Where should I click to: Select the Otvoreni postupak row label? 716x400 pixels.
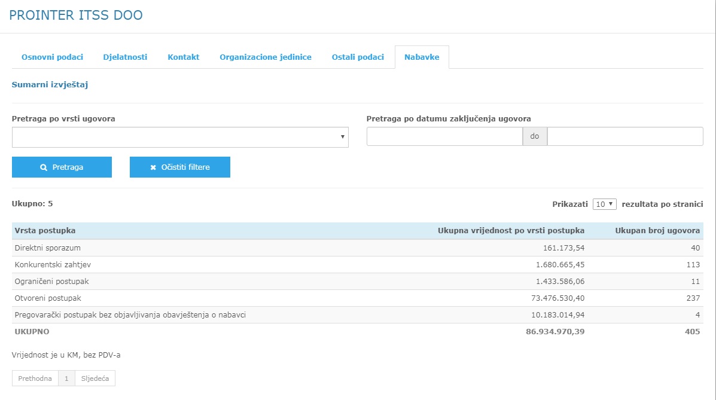point(48,298)
